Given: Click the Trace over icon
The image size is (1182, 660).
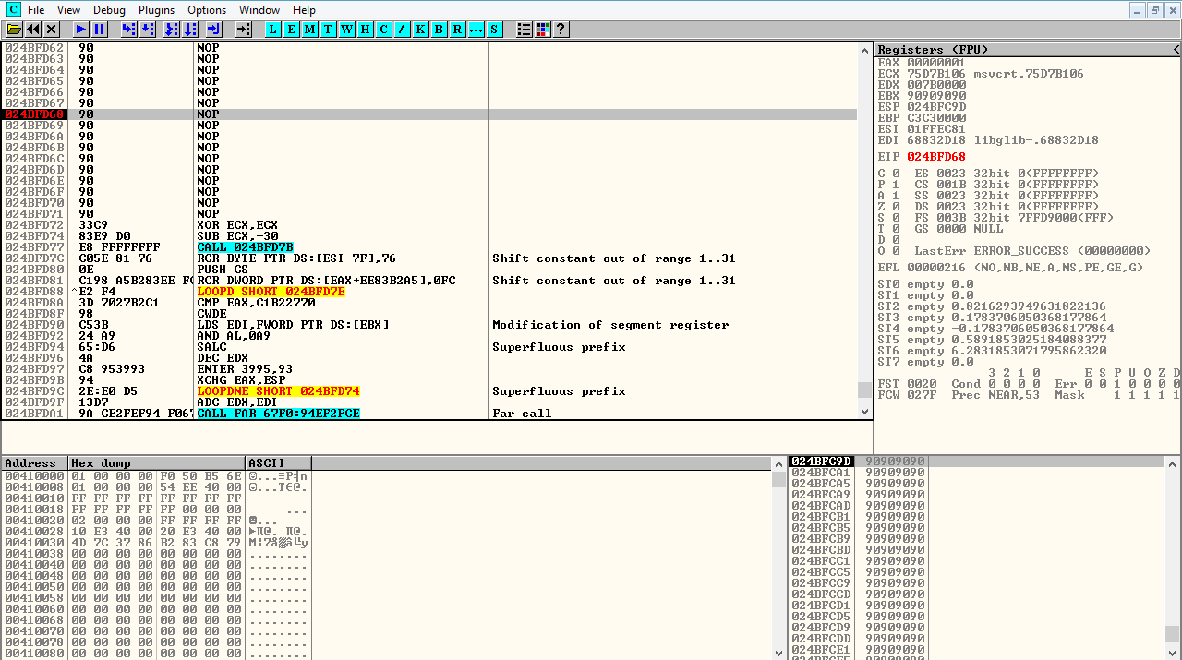Looking at the screenshot, I should [x=190, y=30].
